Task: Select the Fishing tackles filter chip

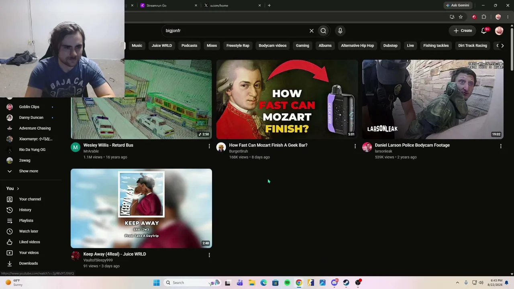Action: coord(436,46)
